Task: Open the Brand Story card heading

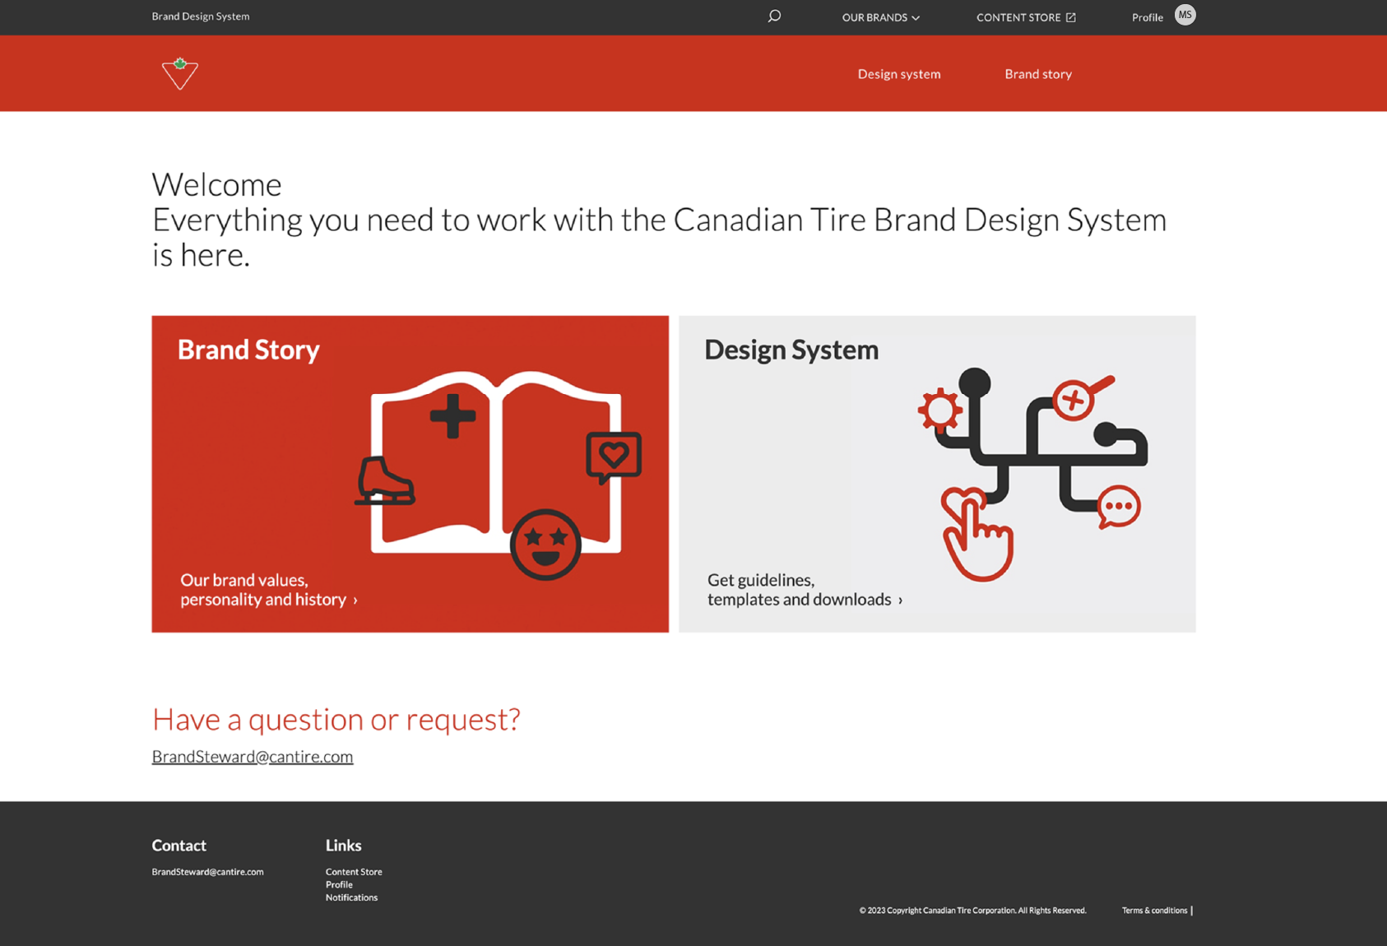Action: pos(248,350)
